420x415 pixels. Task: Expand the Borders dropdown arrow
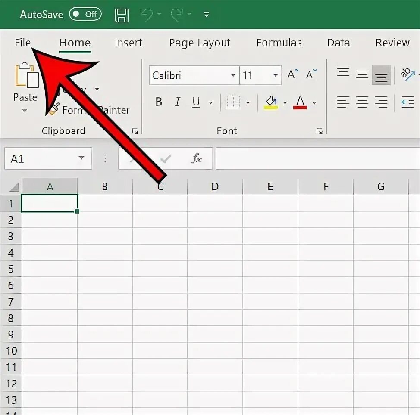point(248,103)
